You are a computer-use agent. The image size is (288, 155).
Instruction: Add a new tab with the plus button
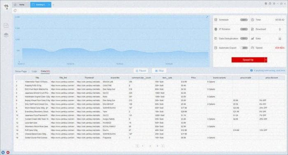click(53, 5)
